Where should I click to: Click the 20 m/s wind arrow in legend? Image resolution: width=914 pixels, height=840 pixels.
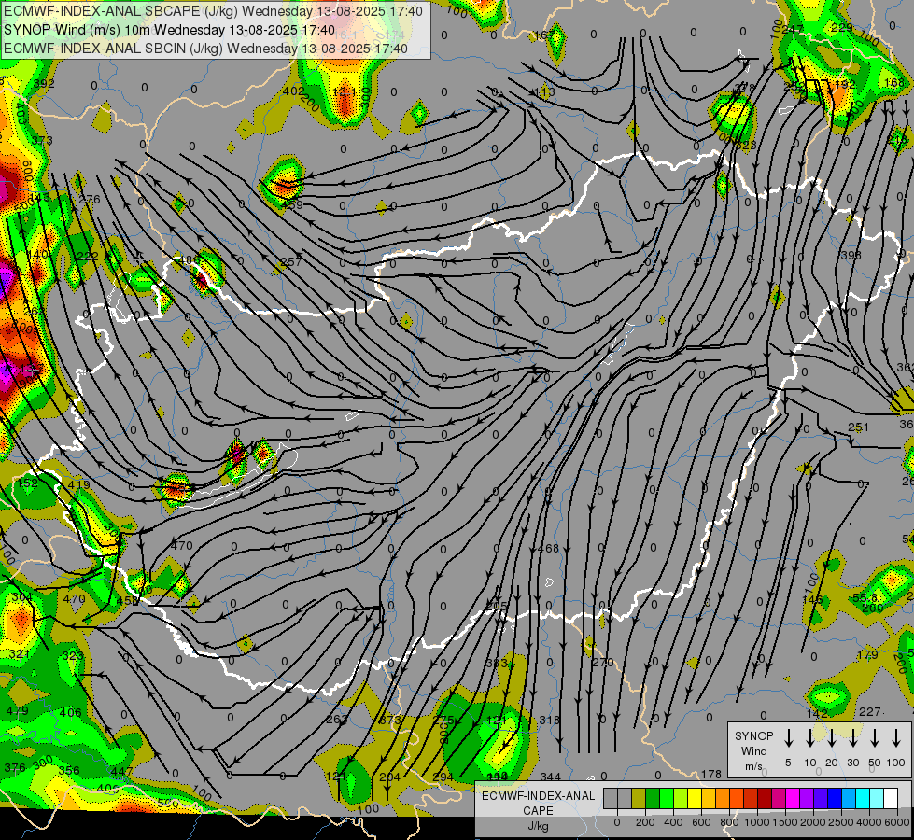(831, 738)
